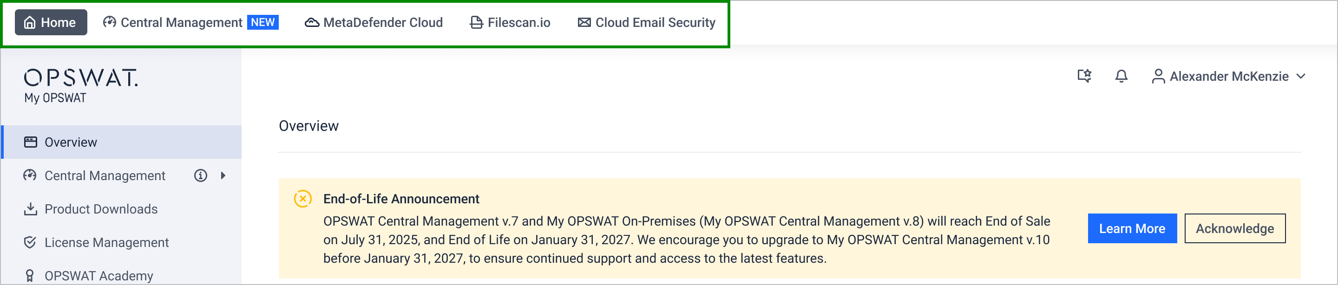Viewport: 1338px width, 285px height.
Task: Go to the Home tab
Action: click(51, 22)
